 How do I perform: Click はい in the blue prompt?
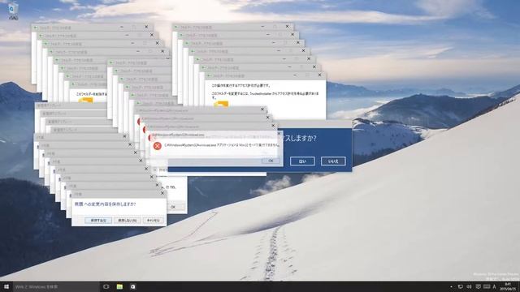[x=302, y=161]
